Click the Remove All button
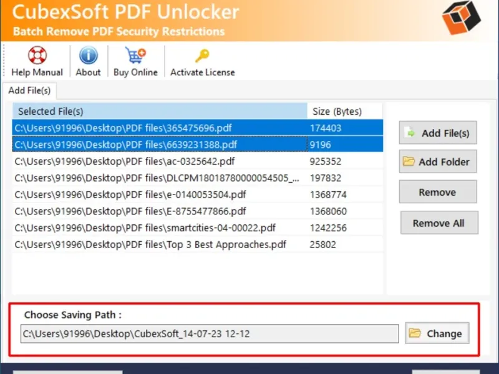This screenshot has height=374, width=499. tap(439, 223)
